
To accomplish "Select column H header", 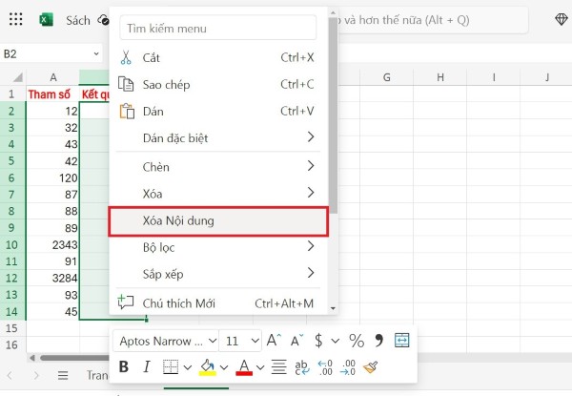I will 440,77.
